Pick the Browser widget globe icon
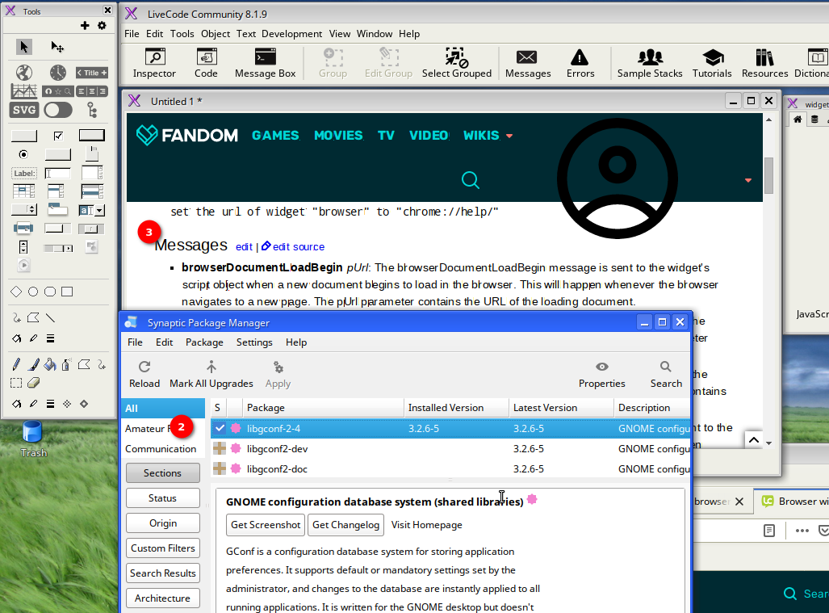Image resolution: width=829 pixels, height=613 pixels. 23,73
